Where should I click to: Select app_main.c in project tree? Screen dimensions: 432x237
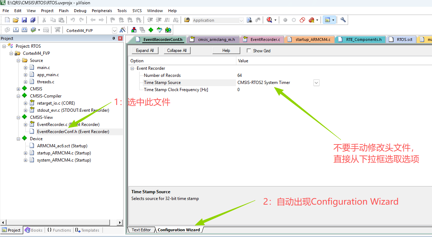[x=48, y=75]
